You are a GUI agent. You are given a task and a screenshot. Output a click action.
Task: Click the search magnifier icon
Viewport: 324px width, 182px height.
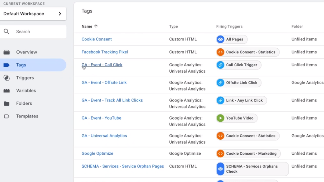click(6, 32)
